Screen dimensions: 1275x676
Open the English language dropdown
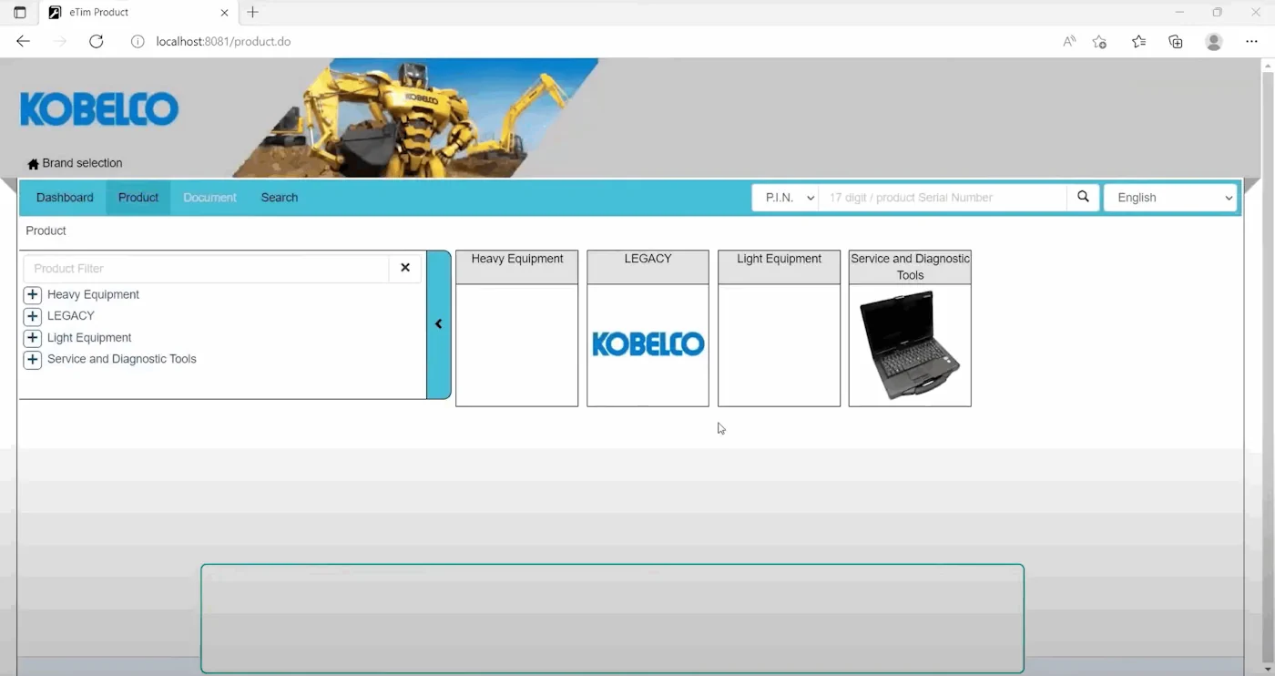pos(1170,198)
